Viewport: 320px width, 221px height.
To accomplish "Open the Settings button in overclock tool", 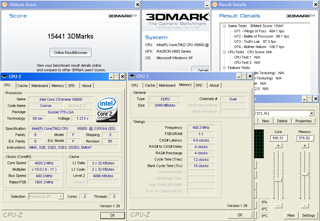I will pyautogui.click(x=308, y=215).
